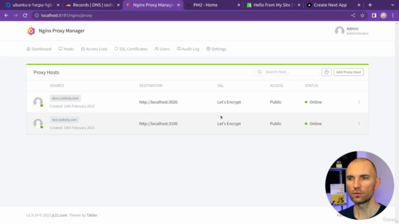Image resolution: width=399 pixels, height=224 pixels.
Task: Open a new browser tab
Action: pyautogui.click(x=370, y=5)
